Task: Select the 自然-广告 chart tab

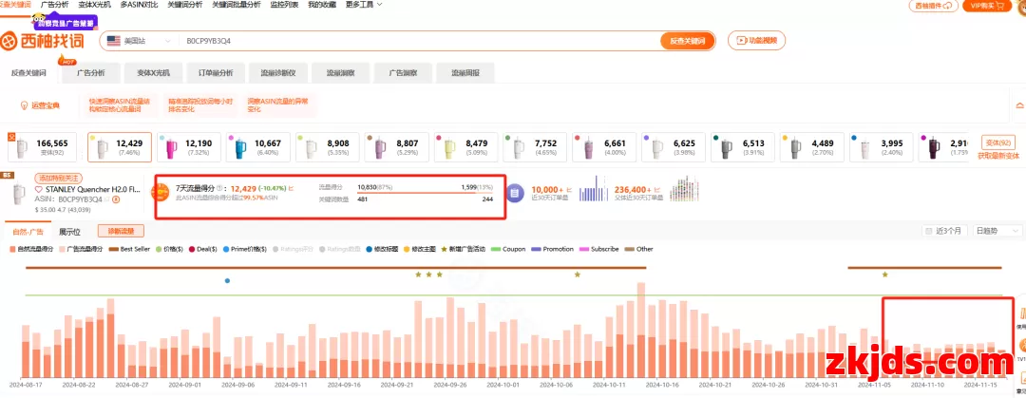Action: (x=28, y=231)
